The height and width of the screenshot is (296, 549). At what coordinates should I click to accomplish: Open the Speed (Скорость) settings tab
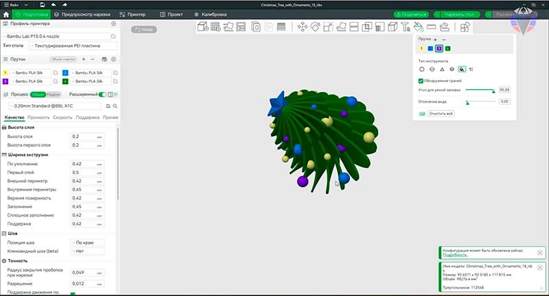pos(62,117)
